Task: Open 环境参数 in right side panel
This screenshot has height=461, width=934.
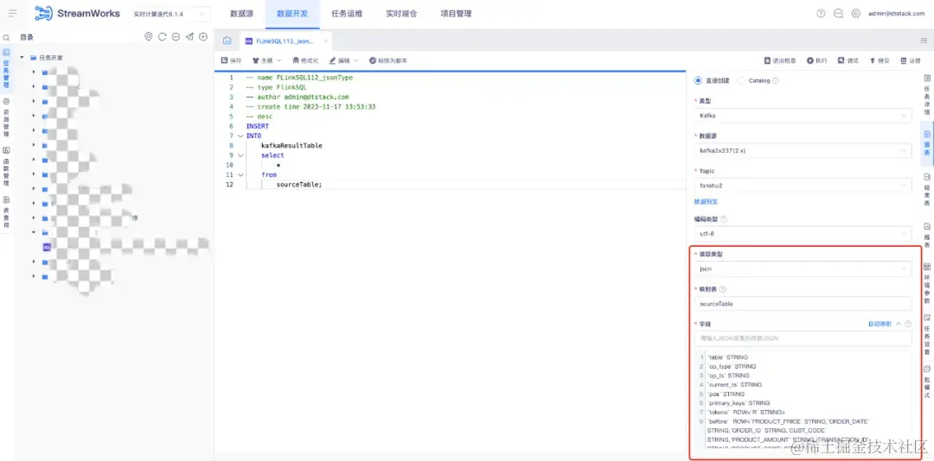Action: pyautogui.click(x=927, y=284)
